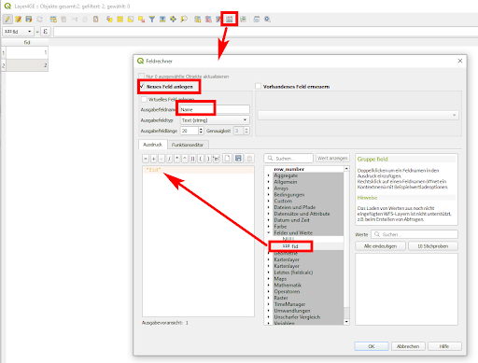Screen dimensions: 478x363
Task: Insert plus operator in expression
Action: click(x=153, y=159)
